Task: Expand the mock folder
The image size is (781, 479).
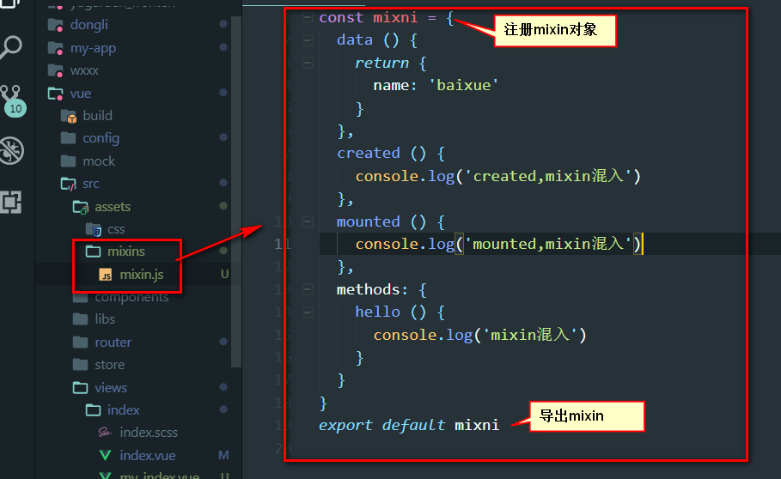Action: point(99,161)
